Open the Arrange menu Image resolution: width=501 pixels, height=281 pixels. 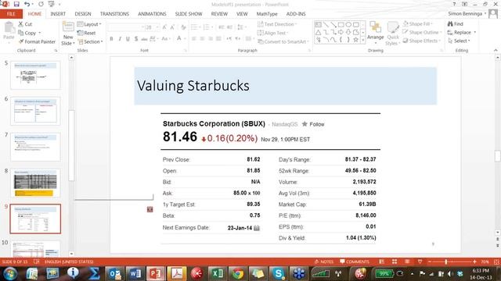376,33
